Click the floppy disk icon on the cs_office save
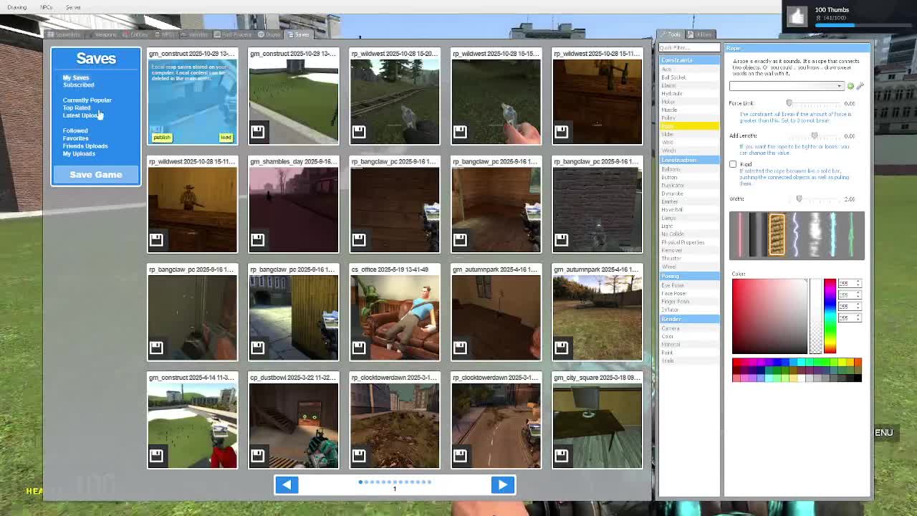The image size is (917, 516). click(359, 348)
